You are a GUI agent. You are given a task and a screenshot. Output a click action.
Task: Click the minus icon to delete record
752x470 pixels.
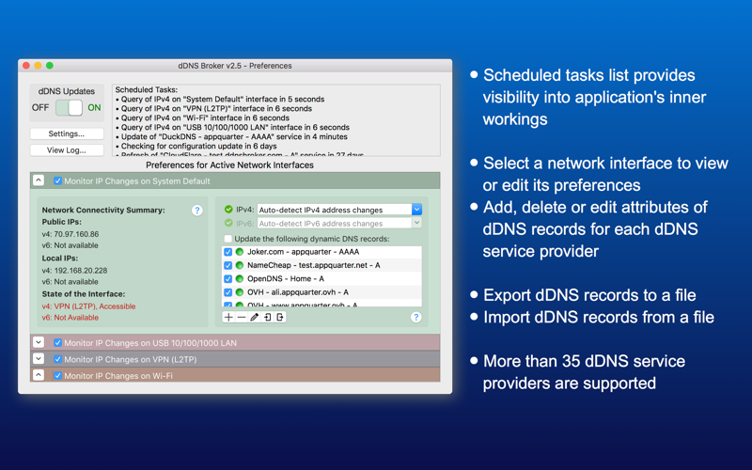point(242,317)
